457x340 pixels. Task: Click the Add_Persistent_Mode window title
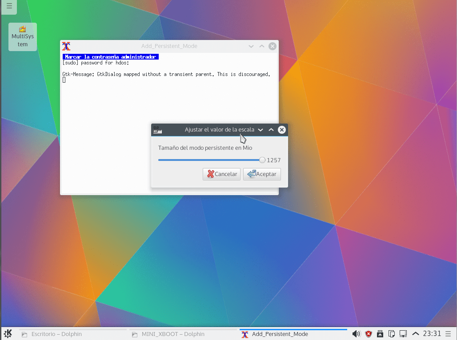pyautogui.click(x=169, y=46)
